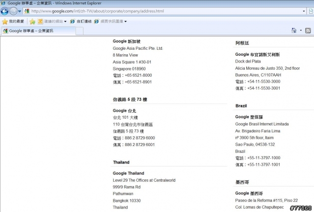Image resolution: width=314 pixels, height=212 pixels.
Task: Expand the Home button dropdown arrow
Action: coord(301,30)
